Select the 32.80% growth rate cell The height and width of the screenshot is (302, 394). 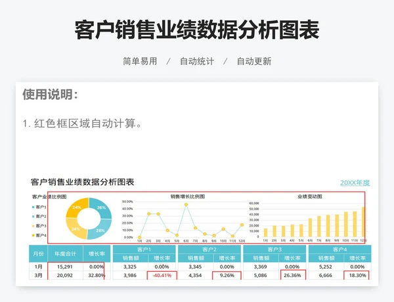(97, 275)
